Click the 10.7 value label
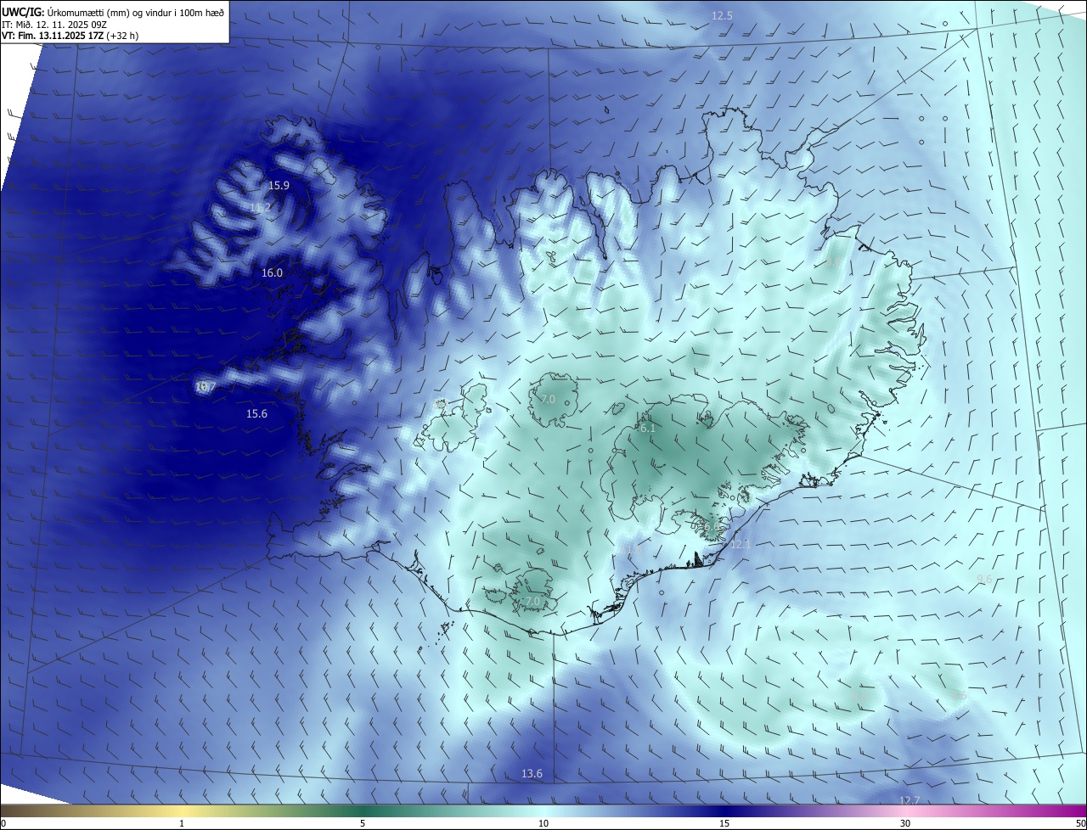This screenshot has height=830, width=1087. pyautogui.click(x=206, y=387)
